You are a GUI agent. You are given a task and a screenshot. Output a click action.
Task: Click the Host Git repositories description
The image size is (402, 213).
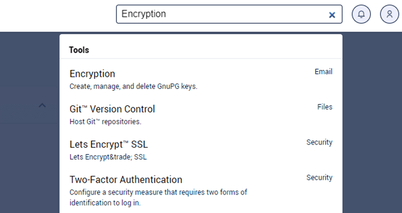point(105,121)
